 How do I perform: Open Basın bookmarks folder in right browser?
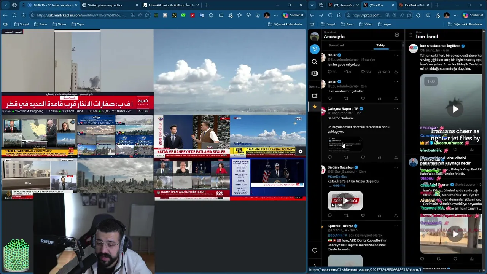[347, 24]
